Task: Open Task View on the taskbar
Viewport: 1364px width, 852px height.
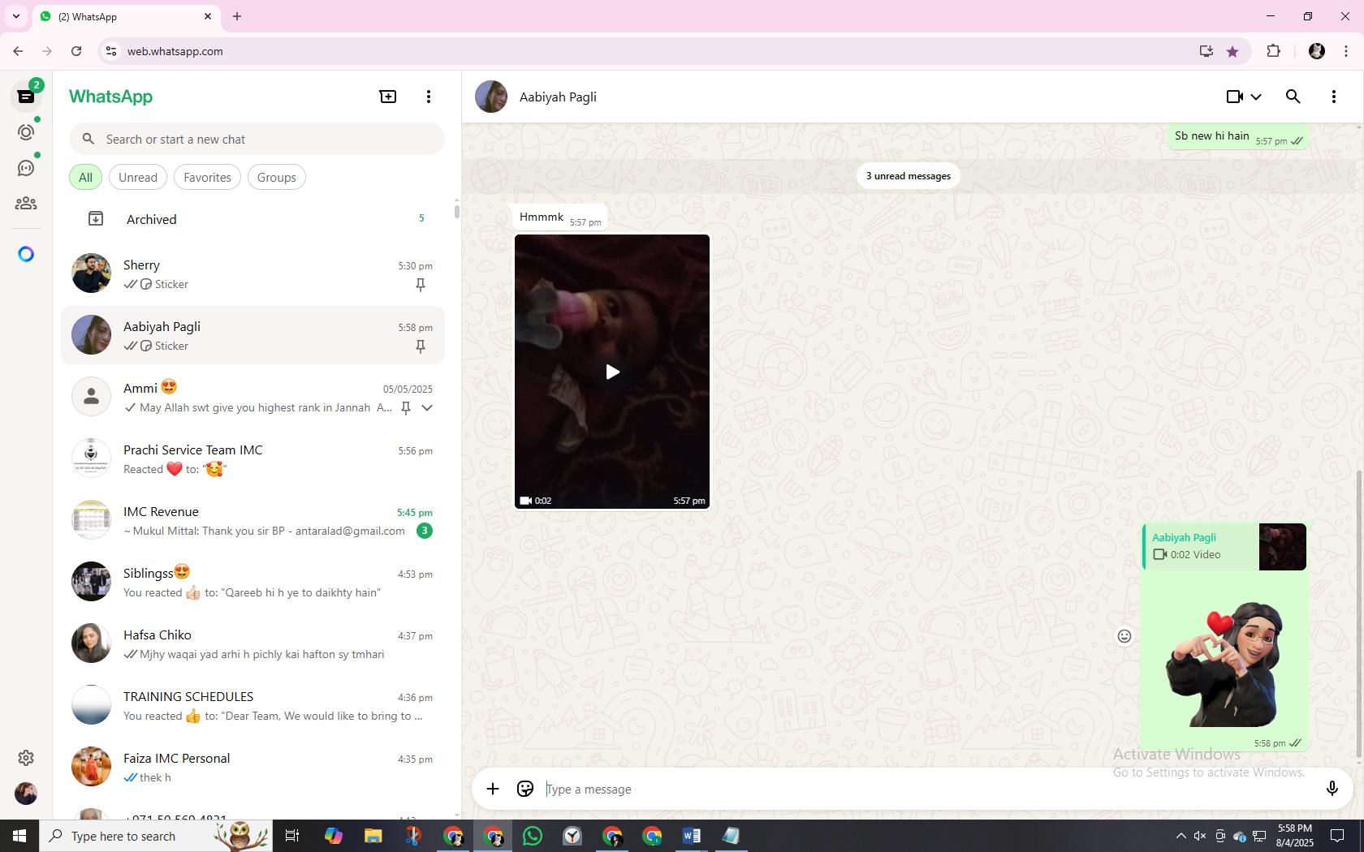Action: (x=292, y=836)
